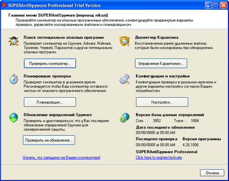The image size is (229, 181).
Task: Click heading Дата последнего обновления
Action: (165, 128)
